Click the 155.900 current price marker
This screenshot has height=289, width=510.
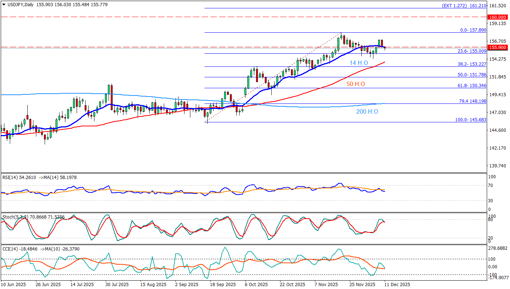[x=497, y=48]
